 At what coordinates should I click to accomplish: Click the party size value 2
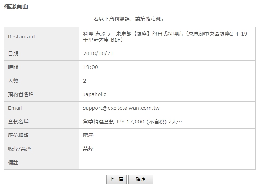pyautogui.click(x=85, y=81)
